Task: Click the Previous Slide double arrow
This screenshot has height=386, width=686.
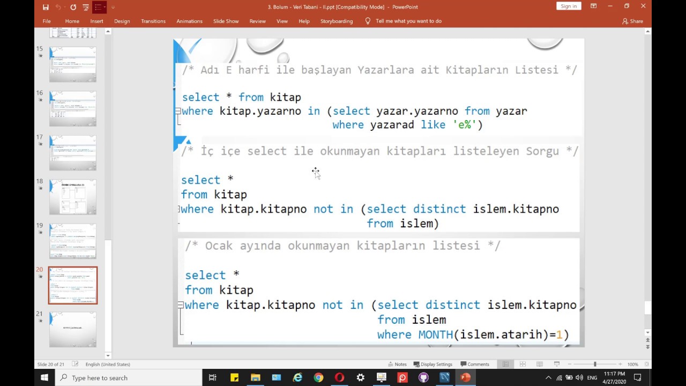Action: pyautogui.click(x=647, y=340)
